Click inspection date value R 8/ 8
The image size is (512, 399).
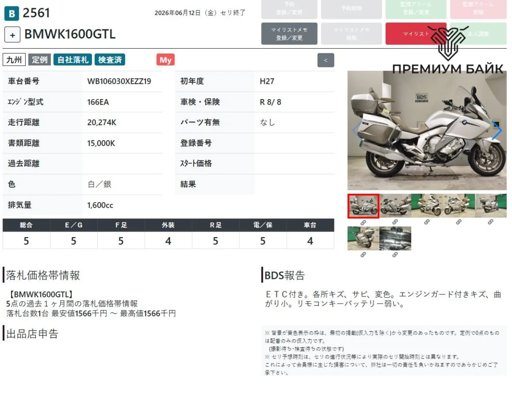coord(271,102)
